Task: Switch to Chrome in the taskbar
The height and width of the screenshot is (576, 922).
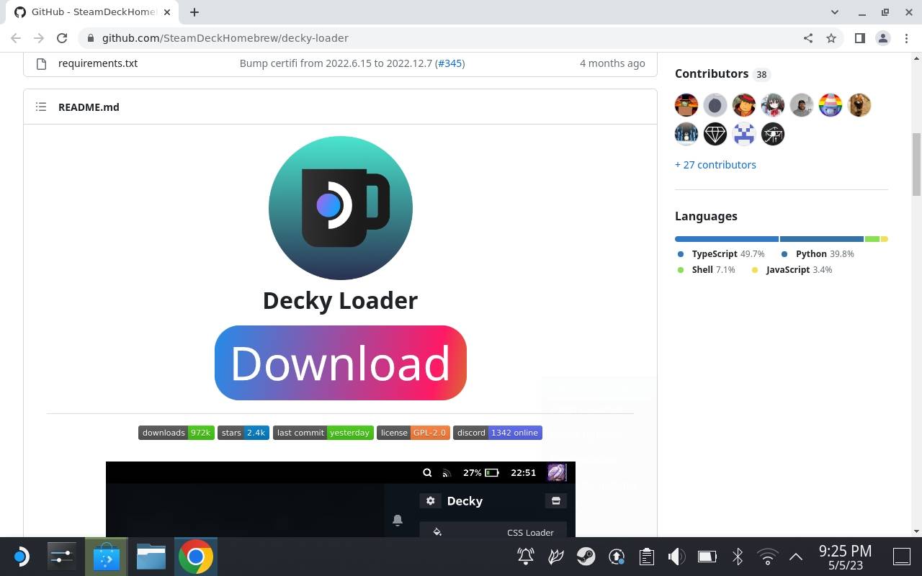Action: click(x=196, y=557)
